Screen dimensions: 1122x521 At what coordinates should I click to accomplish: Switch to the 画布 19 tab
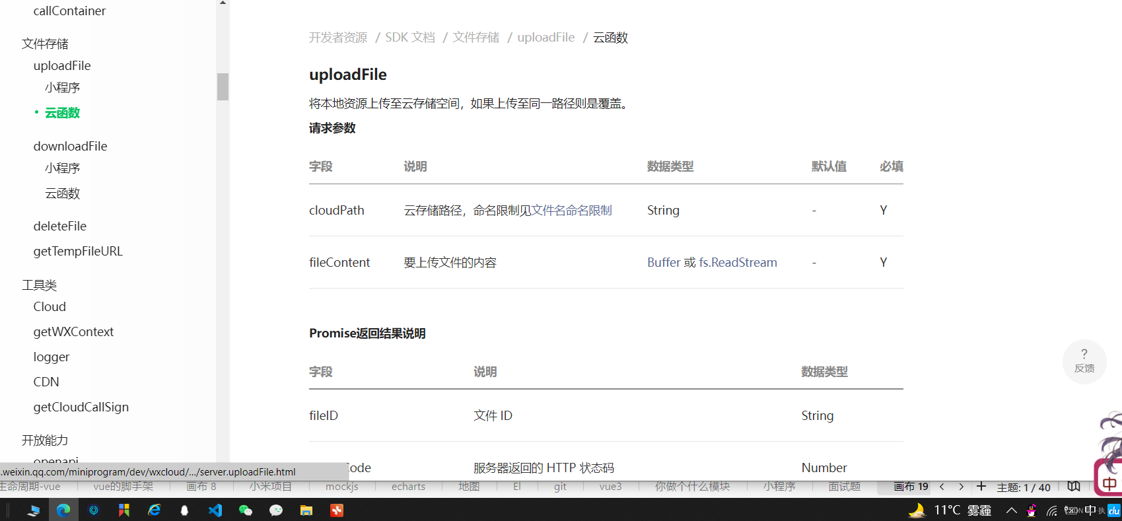(911, 487)
